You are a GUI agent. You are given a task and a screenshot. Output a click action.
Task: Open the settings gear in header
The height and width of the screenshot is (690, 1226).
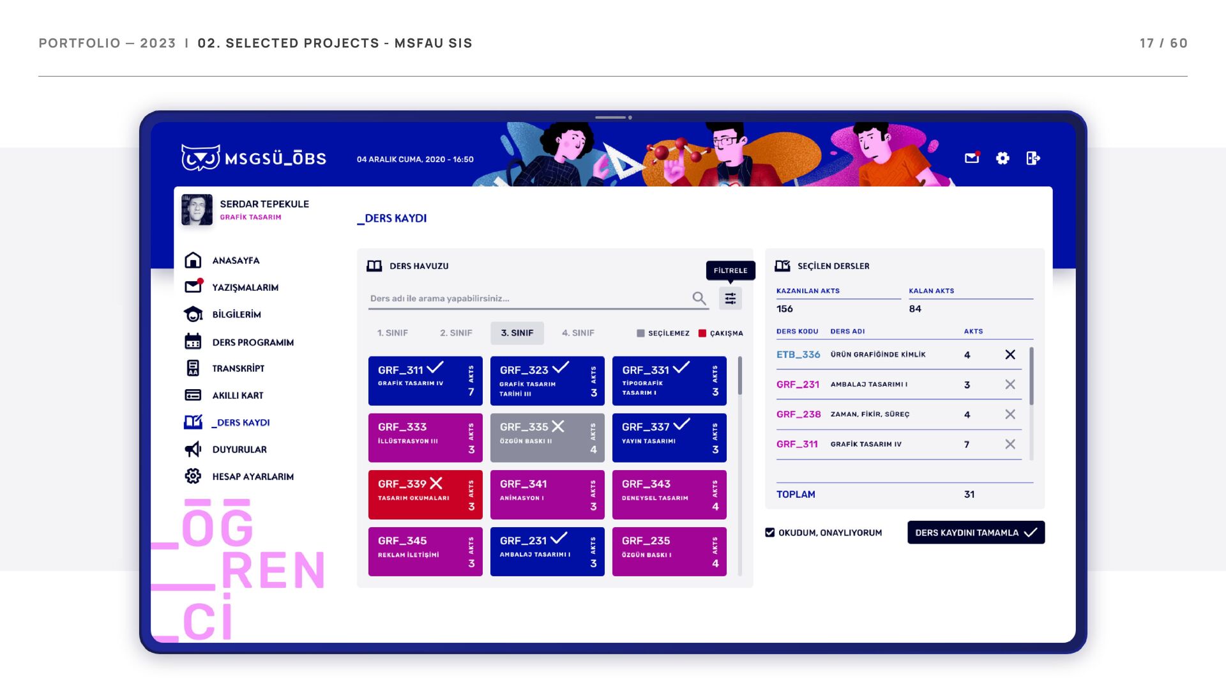pos(1003,158)
